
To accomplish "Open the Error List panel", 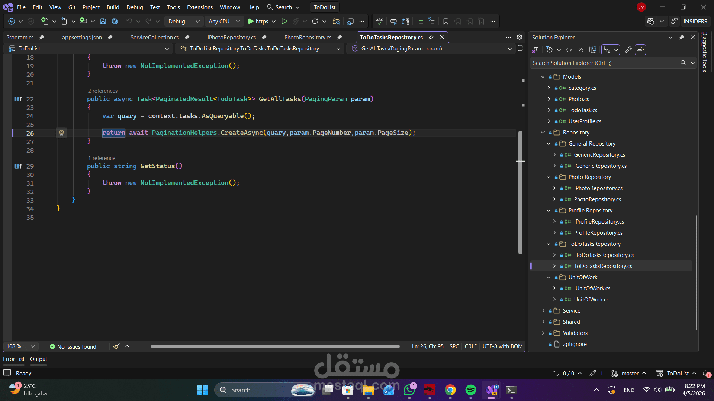I will click(x=14, y=359).
